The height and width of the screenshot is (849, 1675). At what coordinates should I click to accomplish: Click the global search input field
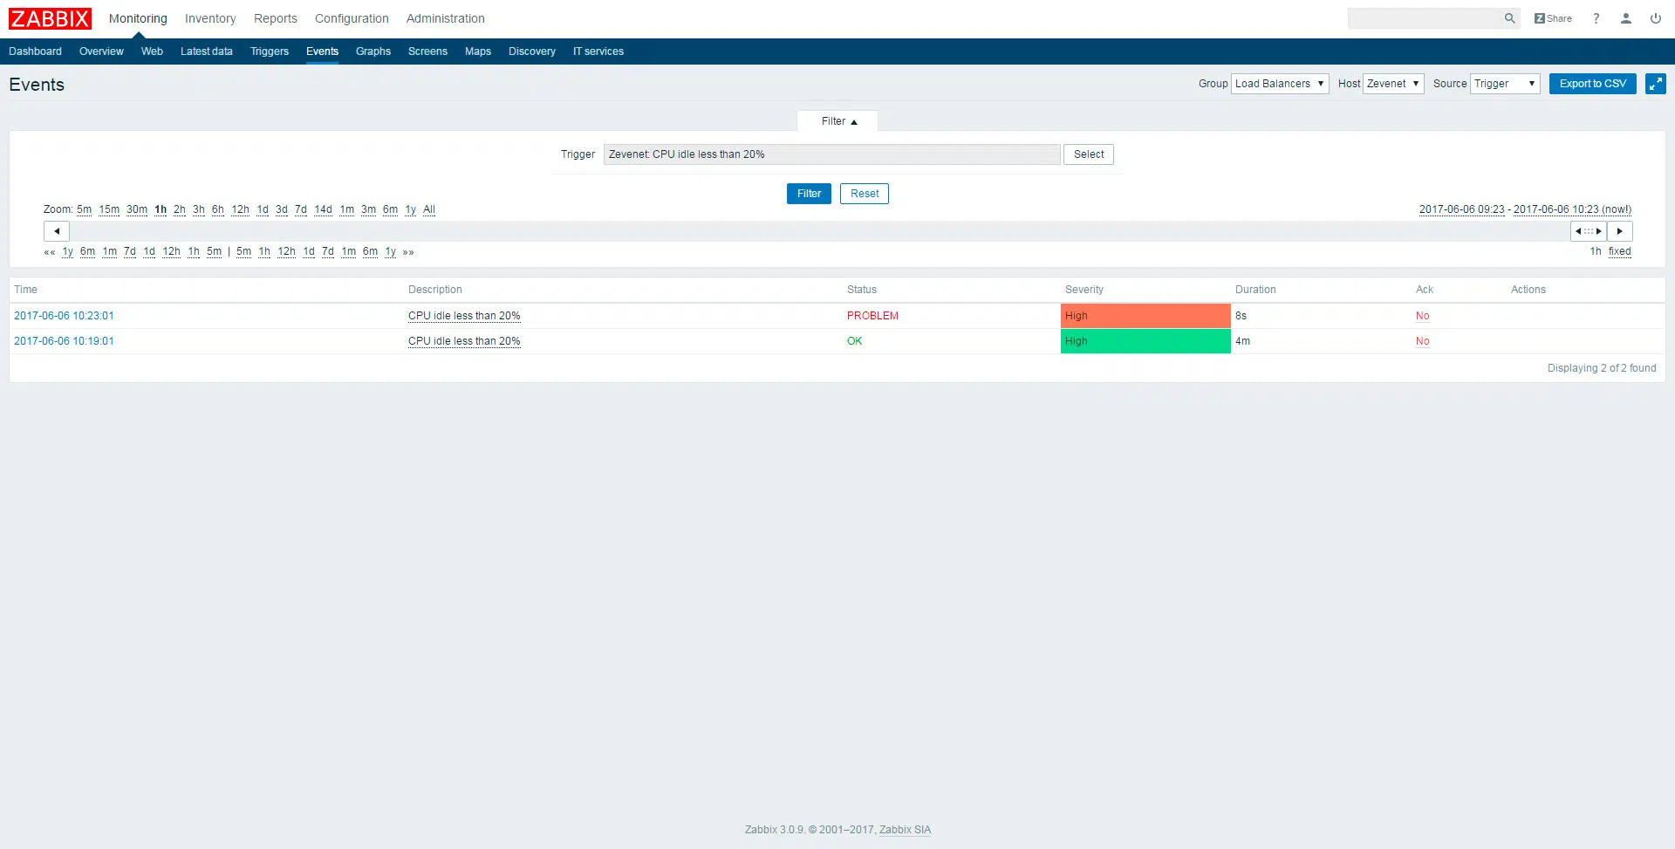click(1424, 18)
